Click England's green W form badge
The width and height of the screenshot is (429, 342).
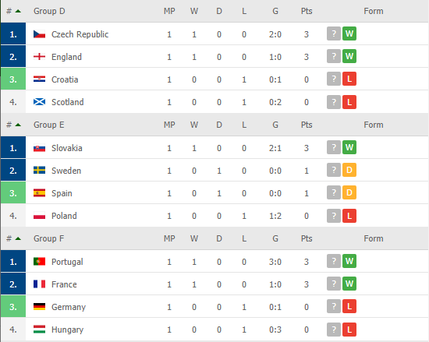tap(349, 56)
